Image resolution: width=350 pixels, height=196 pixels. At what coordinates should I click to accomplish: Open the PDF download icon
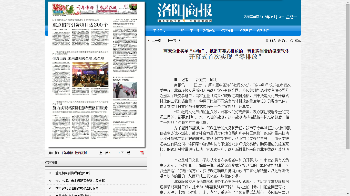click(142, 153)
